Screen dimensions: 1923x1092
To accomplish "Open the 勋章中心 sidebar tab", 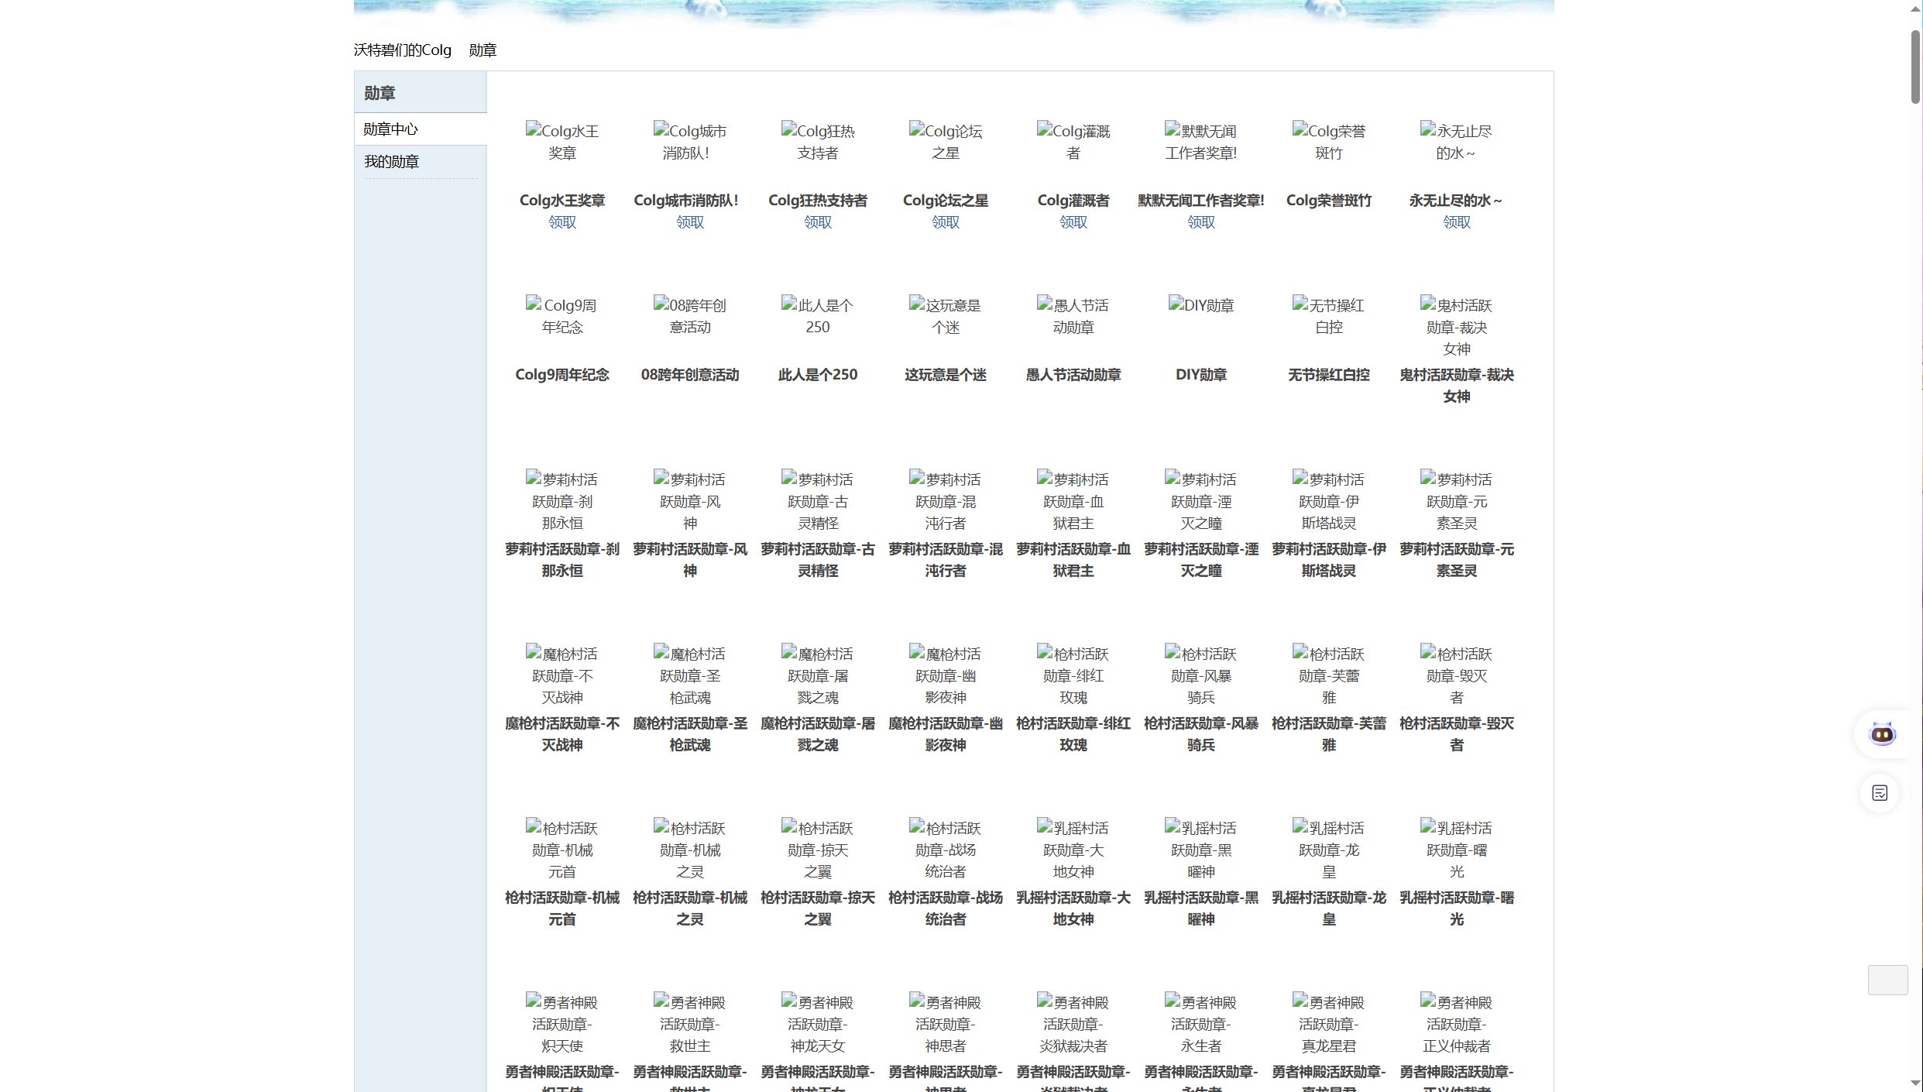I will 390,129.
